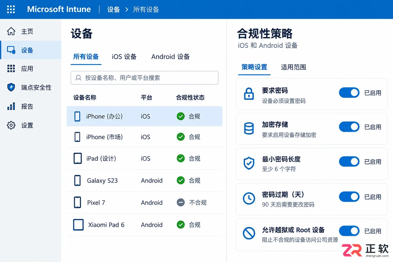Click the devices monitor icon in sidebar
This screenshot has width=393, height=262.
click(x=11, y=50)
